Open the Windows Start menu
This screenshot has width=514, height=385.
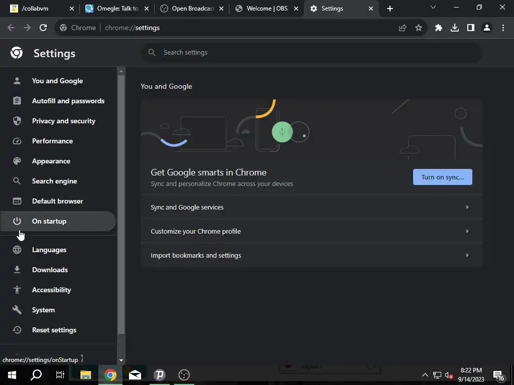pos(12,375)
